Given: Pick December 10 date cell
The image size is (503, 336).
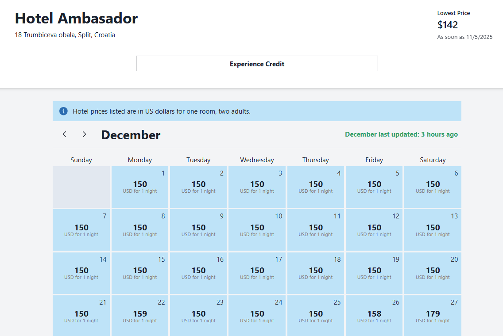Looking at the screenshot, I should coord(257,230).
